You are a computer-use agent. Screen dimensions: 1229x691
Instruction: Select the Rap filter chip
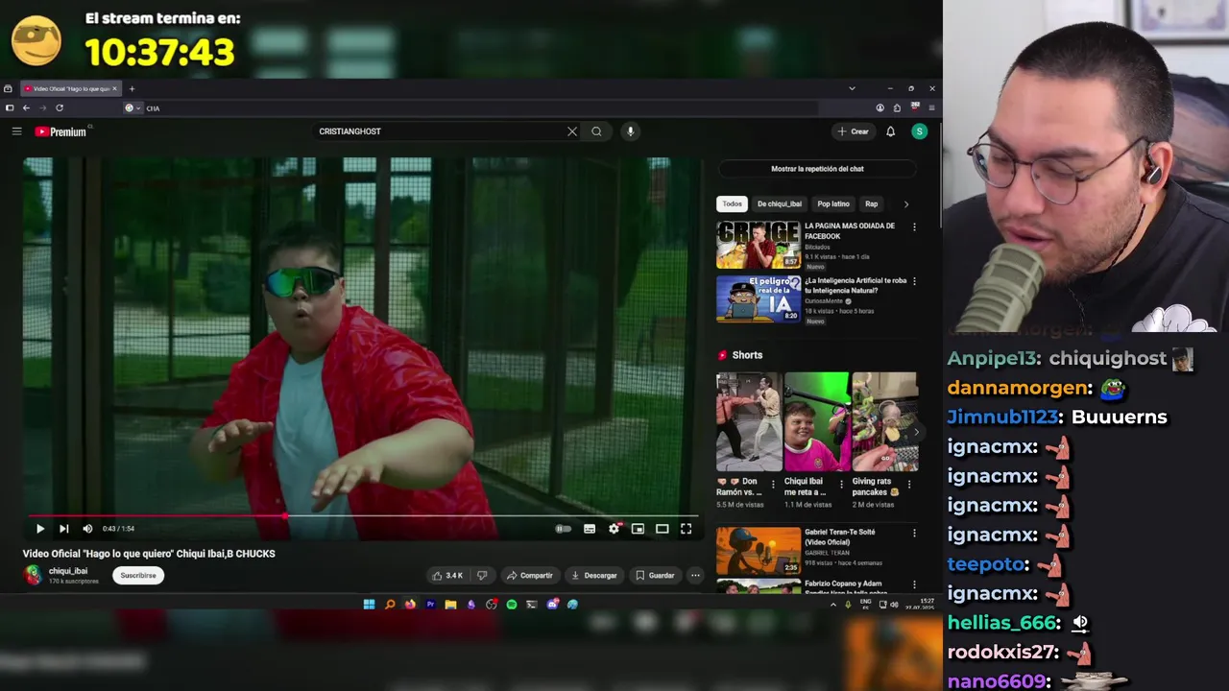coord(871,203)
